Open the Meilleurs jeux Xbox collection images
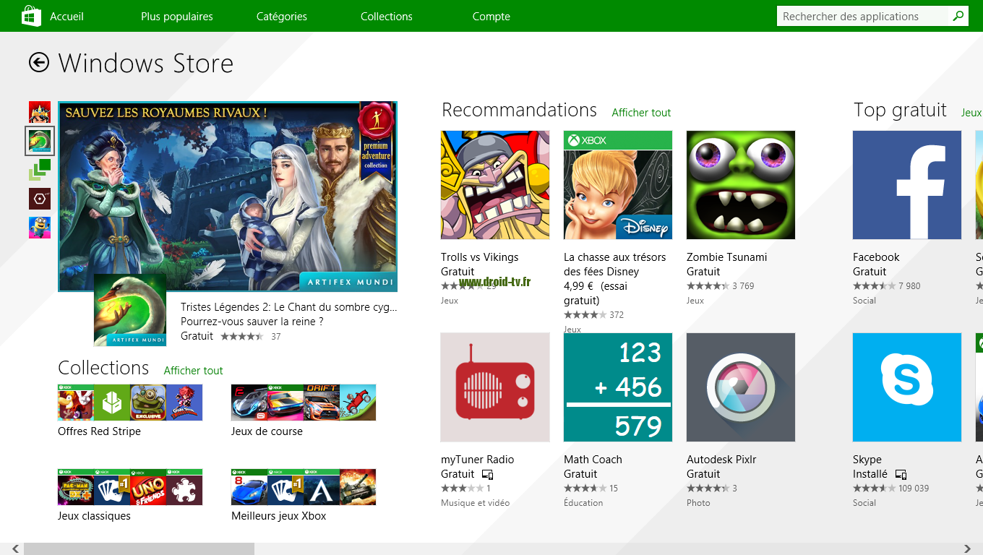 coord(304,487)
